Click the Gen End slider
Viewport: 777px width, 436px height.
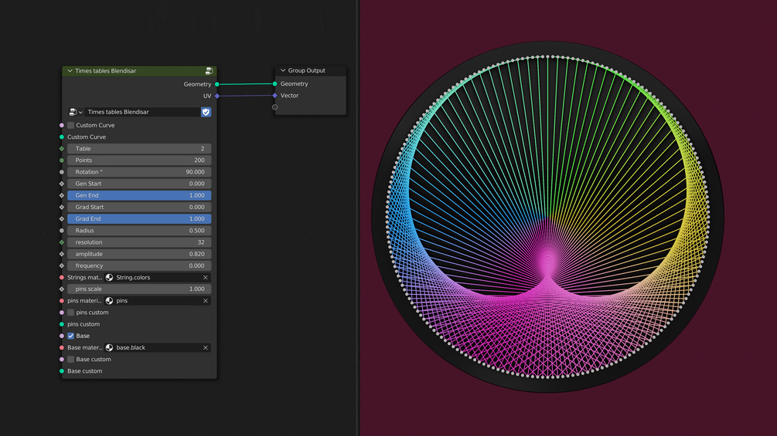click(139, 195)
